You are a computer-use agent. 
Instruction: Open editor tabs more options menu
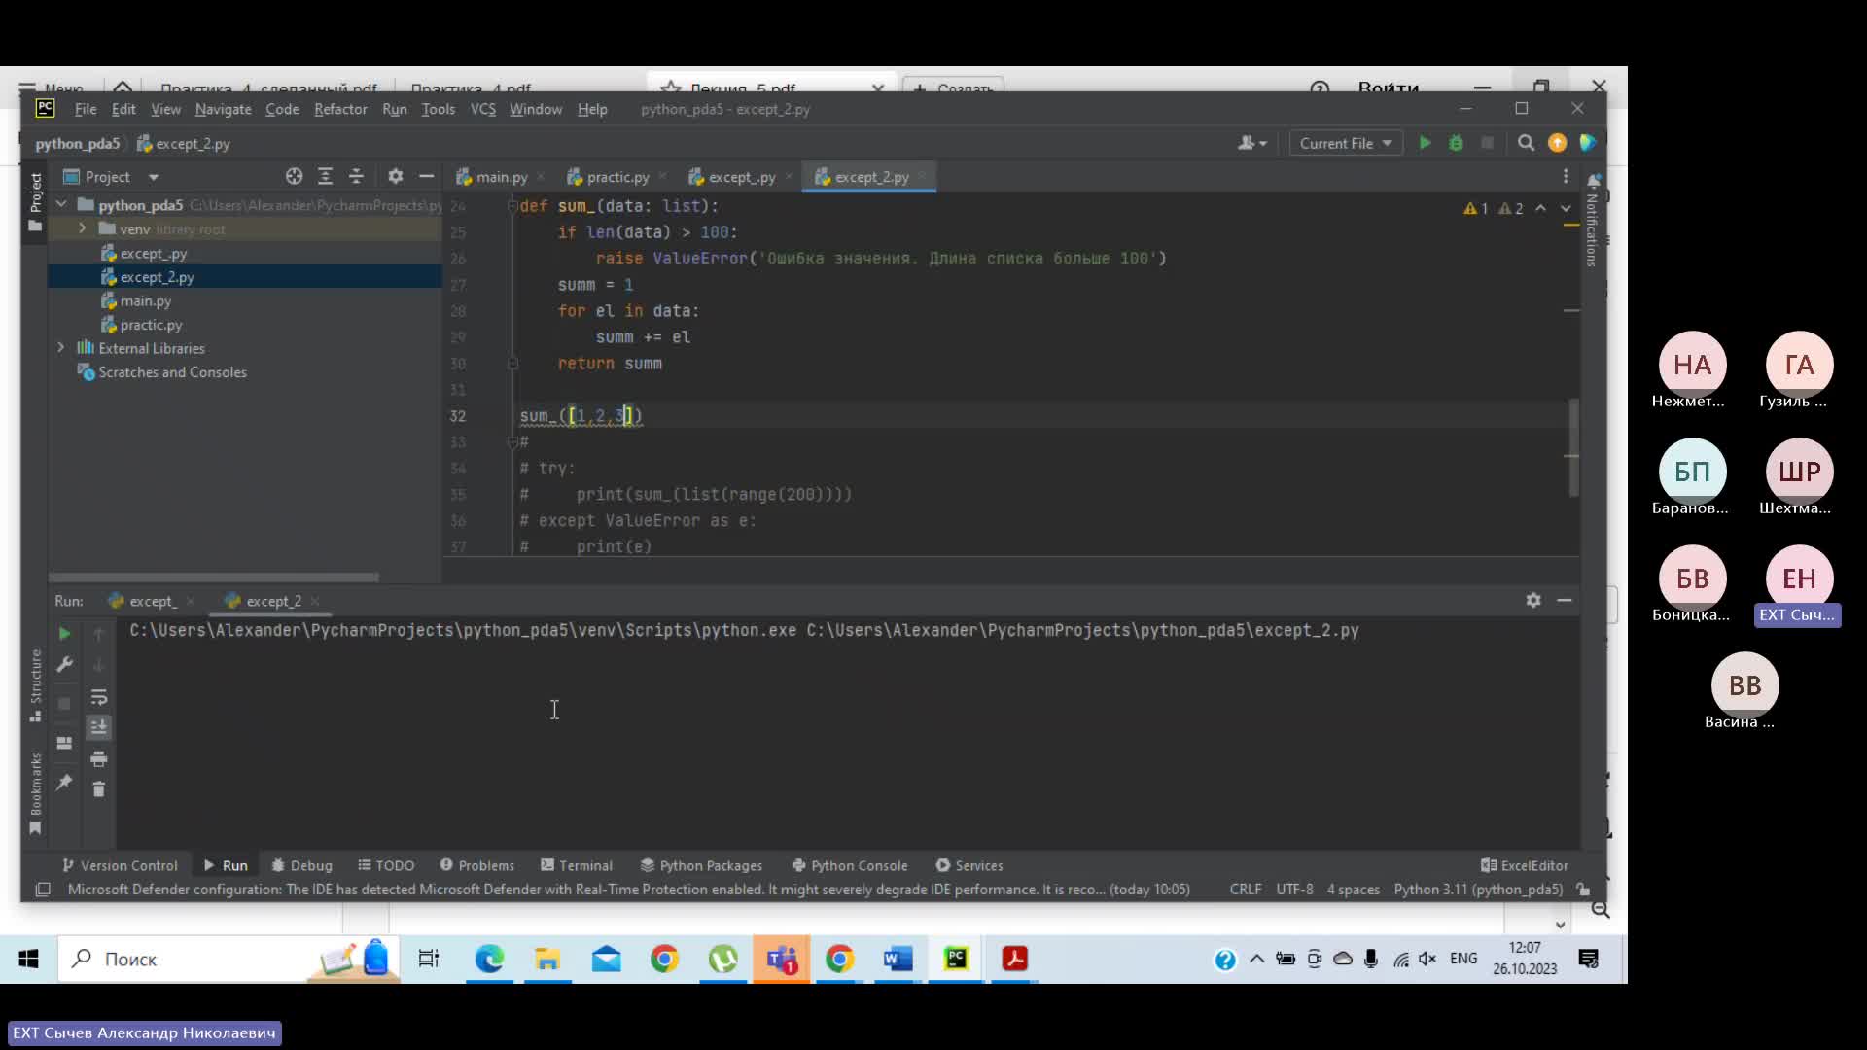click(x=1566, y=176)
